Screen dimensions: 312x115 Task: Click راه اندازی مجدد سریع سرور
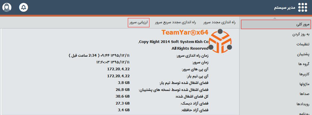pos(175,22)
